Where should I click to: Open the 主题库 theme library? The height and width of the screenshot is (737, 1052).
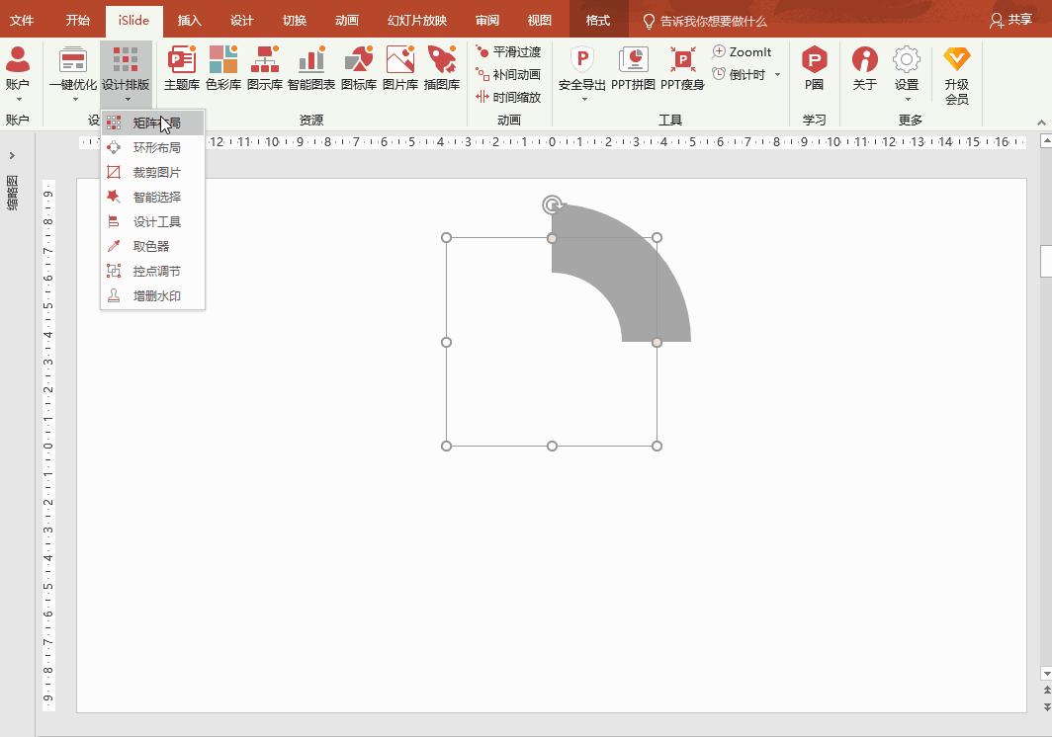pyautogui.click(x=182, y=68)
